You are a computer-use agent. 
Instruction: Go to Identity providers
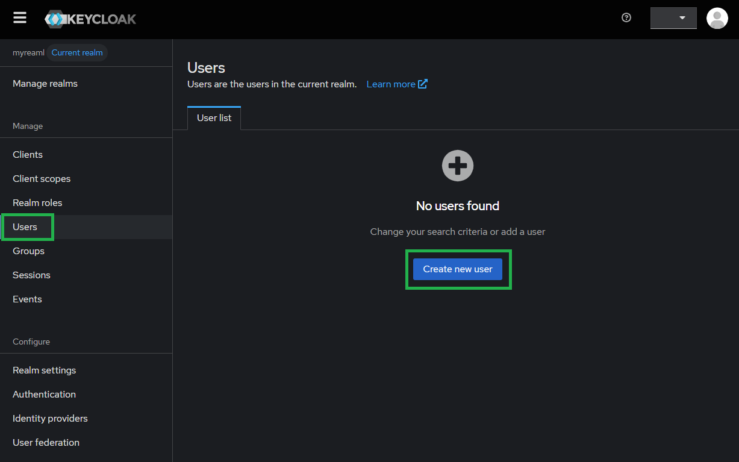point(50,419)
